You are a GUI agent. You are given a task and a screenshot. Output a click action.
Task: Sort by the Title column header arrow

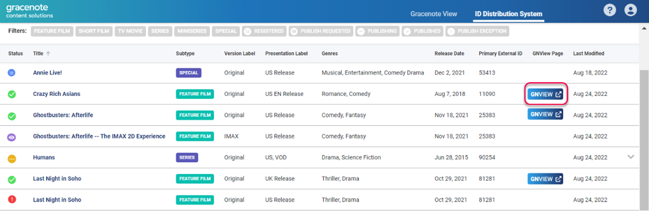click(x=48, y=54)
